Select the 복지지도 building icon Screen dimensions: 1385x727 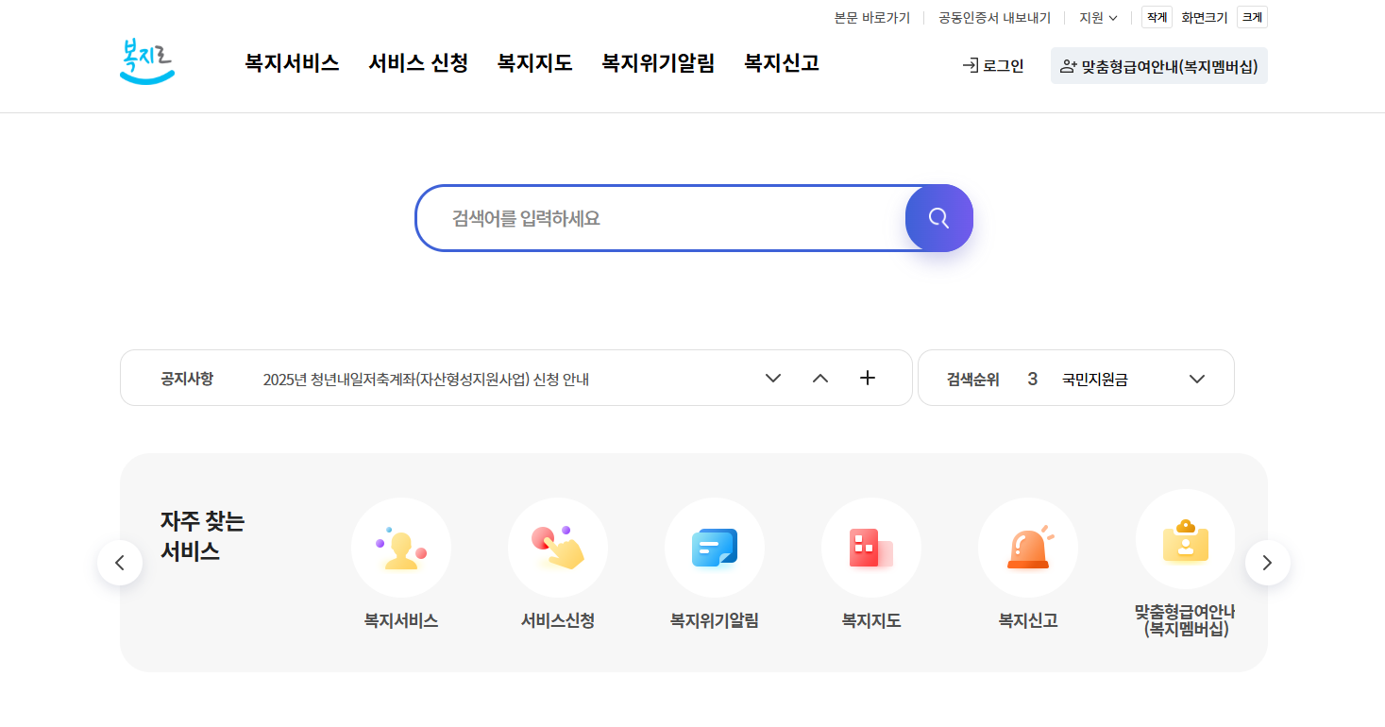point(870,547)
